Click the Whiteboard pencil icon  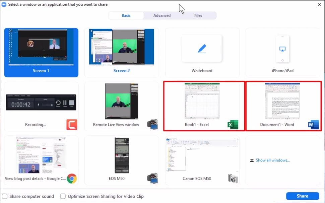click(202, 49)
